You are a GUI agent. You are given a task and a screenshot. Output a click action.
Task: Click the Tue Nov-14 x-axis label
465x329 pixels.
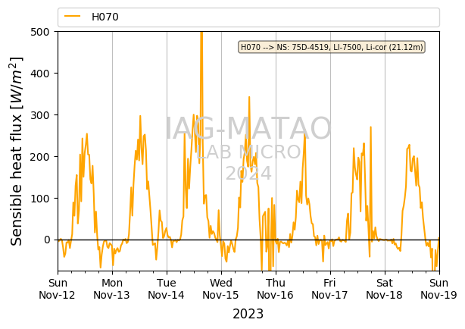pos(167,289)
